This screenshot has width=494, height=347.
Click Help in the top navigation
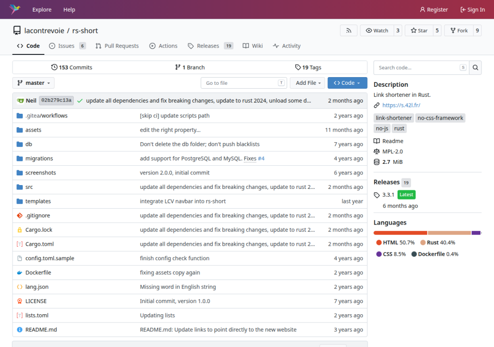coord(69,10)
